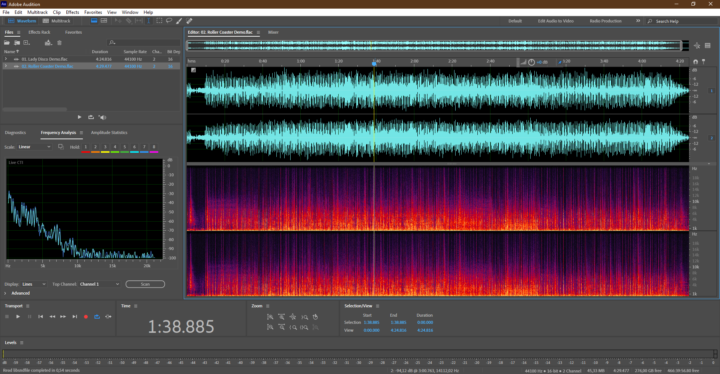720x374 pixels.
Task: Open the New File dropdown
Action: click(x=27, y=43)
